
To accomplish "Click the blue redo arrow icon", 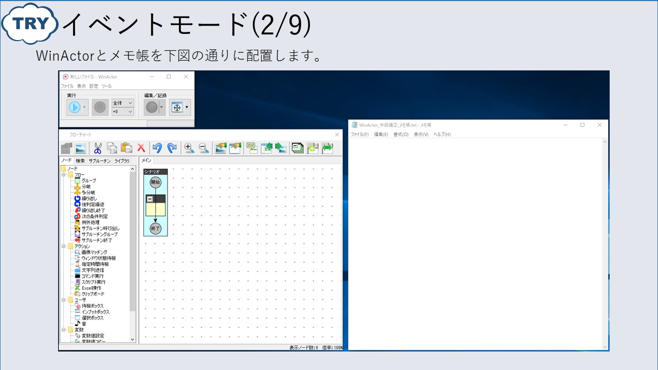I will coord(172,148).
